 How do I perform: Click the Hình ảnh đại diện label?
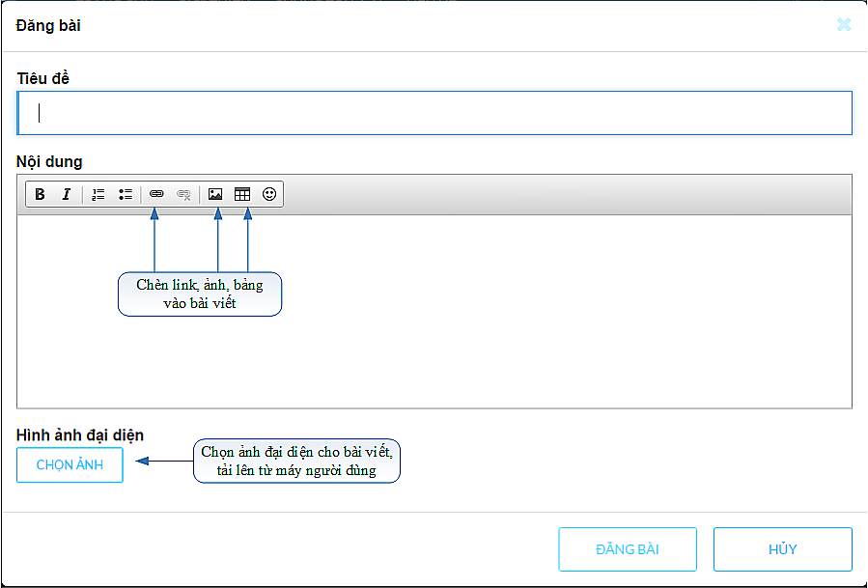(80, 435)
